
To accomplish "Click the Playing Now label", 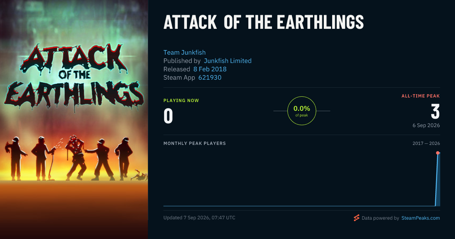I will pyautogui.click(x=181, y=101).
